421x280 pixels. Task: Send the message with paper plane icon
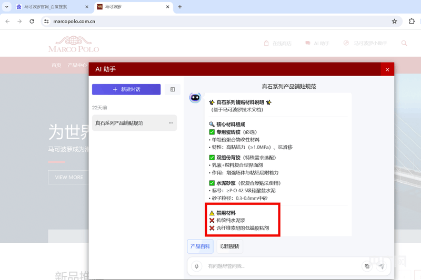pos(382,266)
